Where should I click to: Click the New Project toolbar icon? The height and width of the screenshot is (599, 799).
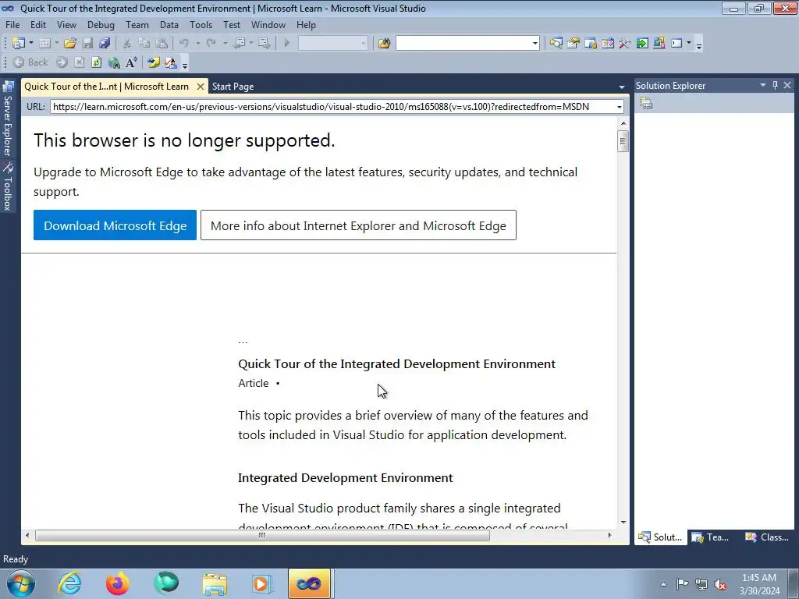tap(19, 44)
